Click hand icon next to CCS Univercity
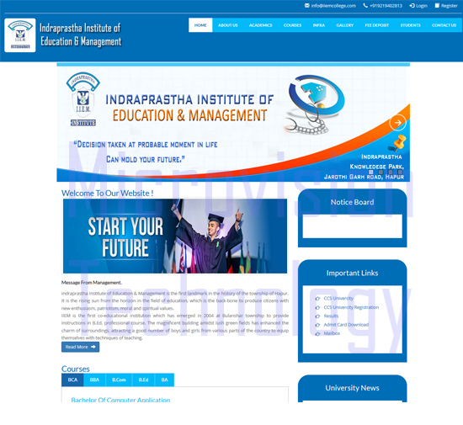463x425 pixels. (317, 299)
